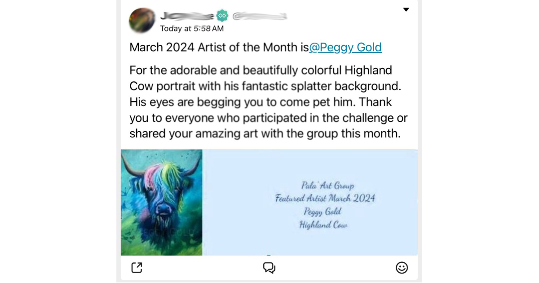Screen dimensions: 539x283
Task: Select the 'Peggy Gold' text inside the banner
Action: 324,211
